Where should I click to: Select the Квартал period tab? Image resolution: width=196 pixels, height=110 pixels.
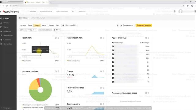click(51, 25)
